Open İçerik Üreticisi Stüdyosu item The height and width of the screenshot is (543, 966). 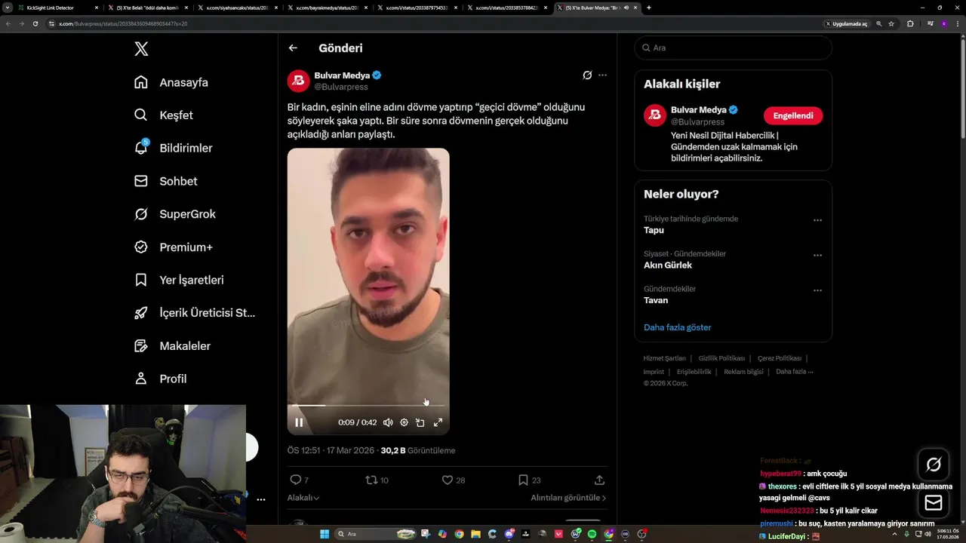[194, 313]
